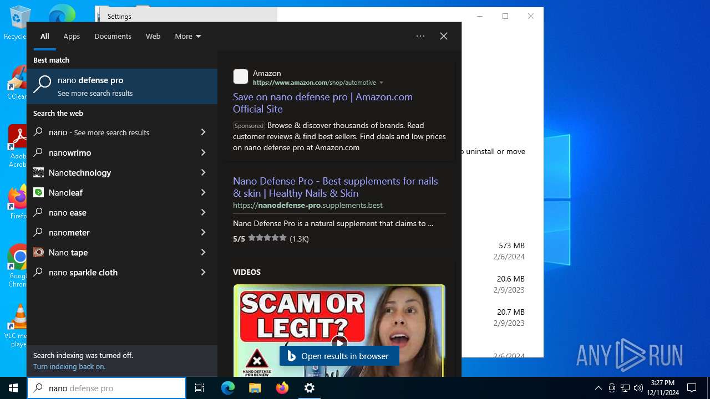Open the notification center icon
The image size is (710, 399).
692,388
